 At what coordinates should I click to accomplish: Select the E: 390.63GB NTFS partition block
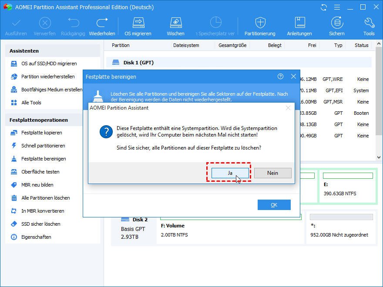point(348,186)
